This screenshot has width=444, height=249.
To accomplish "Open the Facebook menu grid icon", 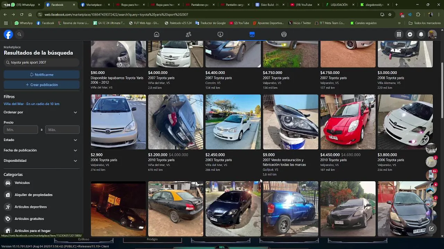I will (x=399, y=34).
